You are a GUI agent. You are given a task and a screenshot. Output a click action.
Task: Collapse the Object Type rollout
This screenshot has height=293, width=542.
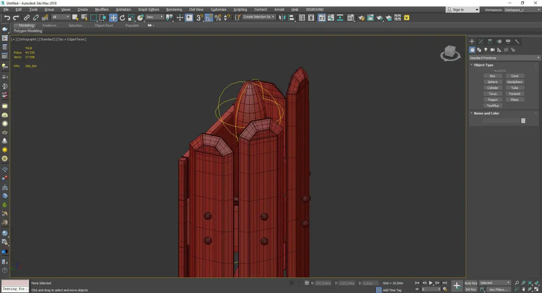point(483,65)
